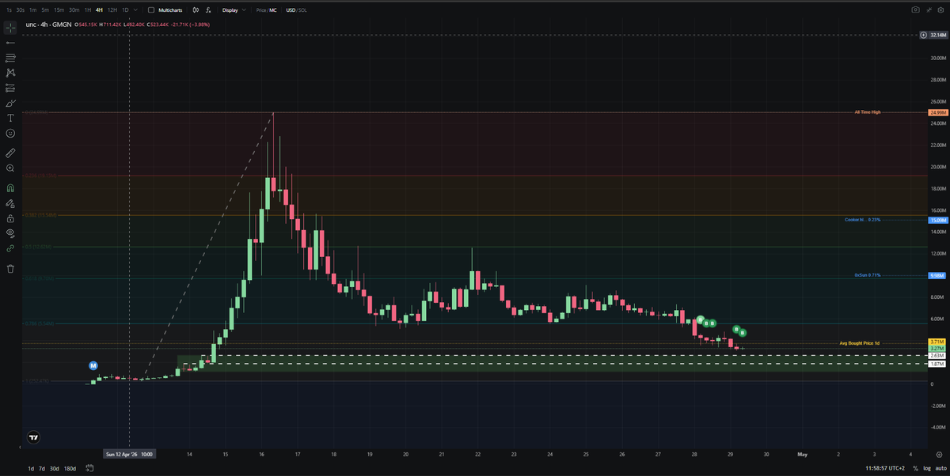Open the go-to-date calendar icon
This screenshot has width=950, height=476.
point(89,469)
